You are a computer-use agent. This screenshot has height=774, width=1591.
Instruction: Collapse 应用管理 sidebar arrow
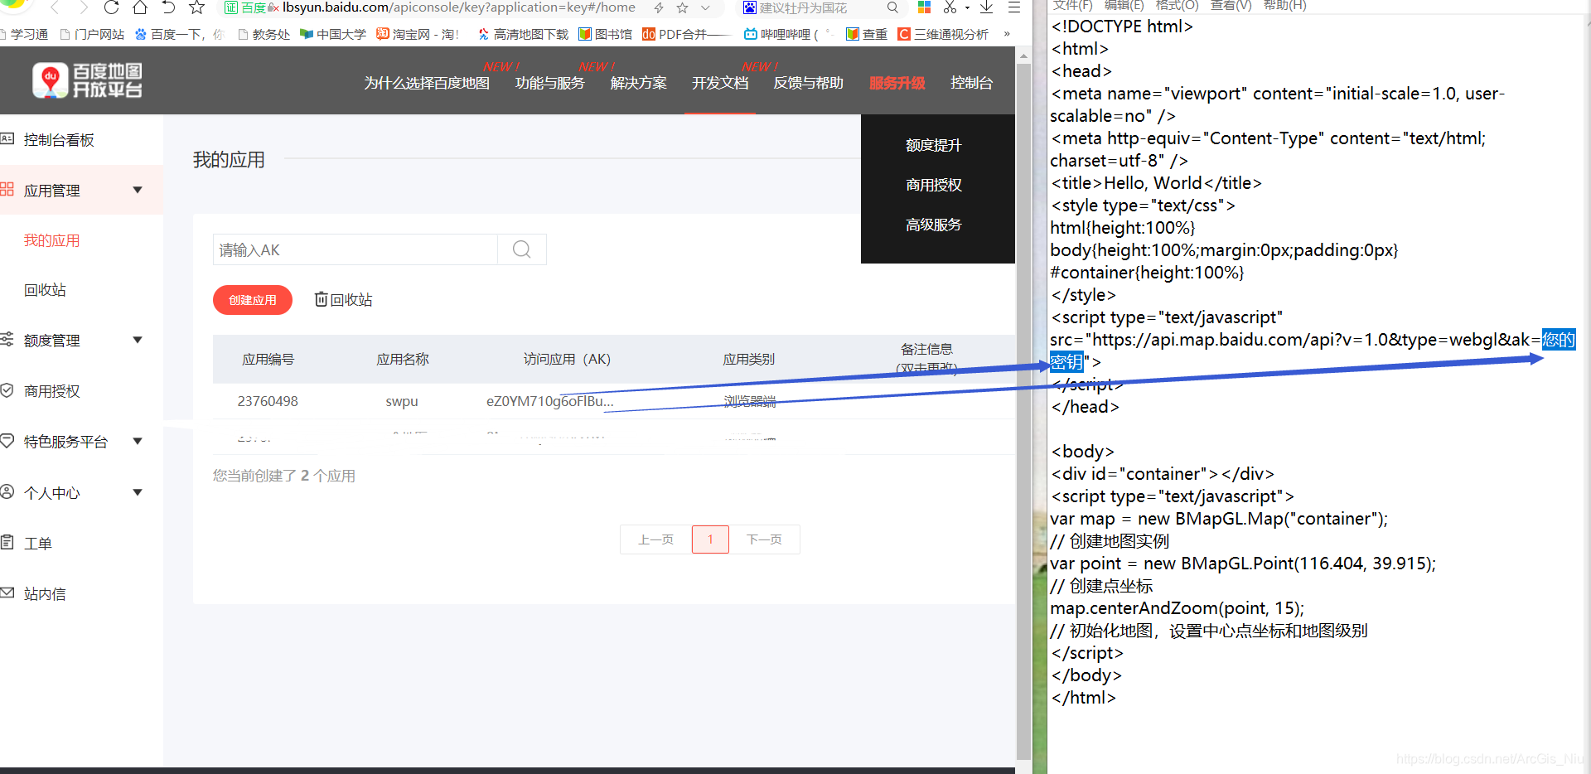coord(138,190)
